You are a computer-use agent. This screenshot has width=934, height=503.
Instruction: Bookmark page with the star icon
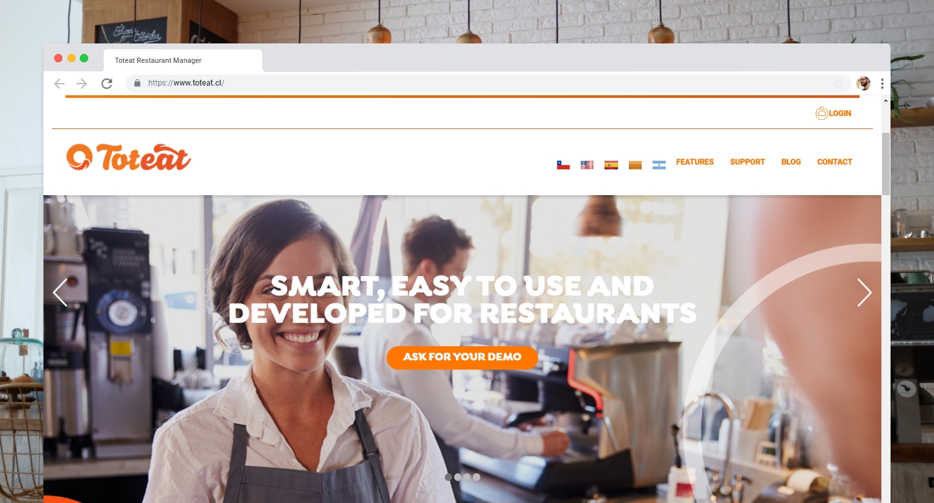point(838,83)
